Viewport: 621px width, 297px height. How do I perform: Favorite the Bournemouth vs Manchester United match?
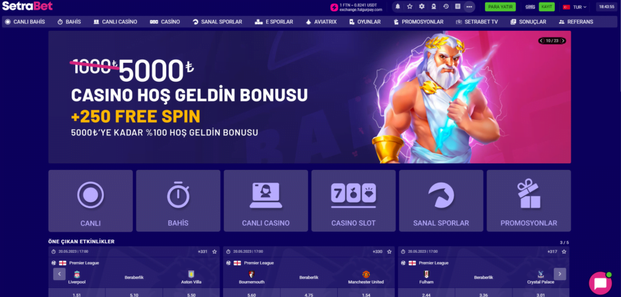389,252
